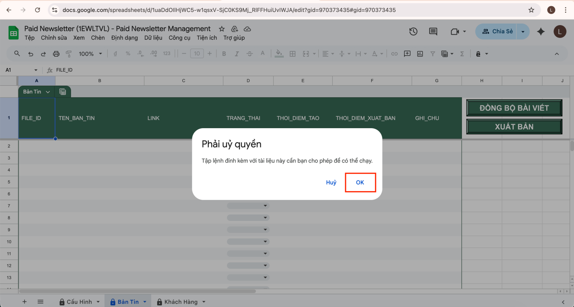The width and height of the screenshot is (574, 307).
Task: Check the cloud save status icon
Action: (x=248, y=29)
